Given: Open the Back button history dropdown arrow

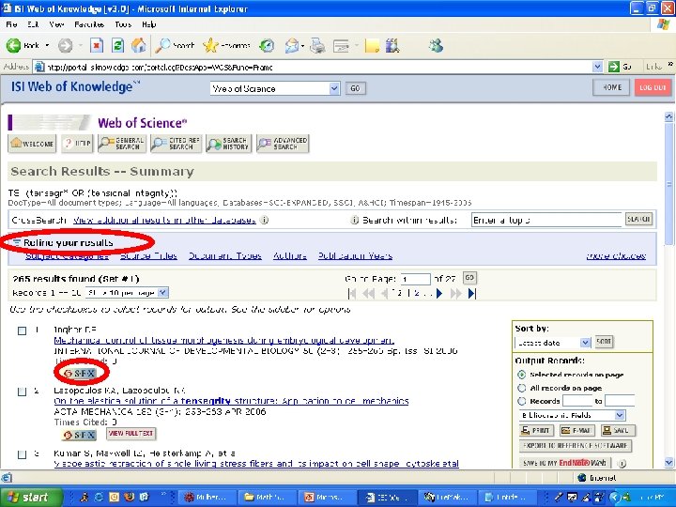Looking at the screenshot, I should click(x=47, y=45).
